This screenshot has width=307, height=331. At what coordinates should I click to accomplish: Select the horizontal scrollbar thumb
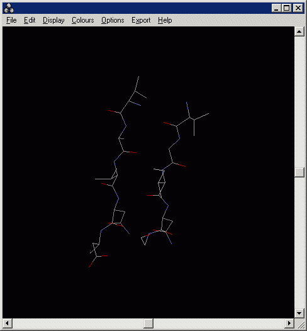click(x=148, y=323)
